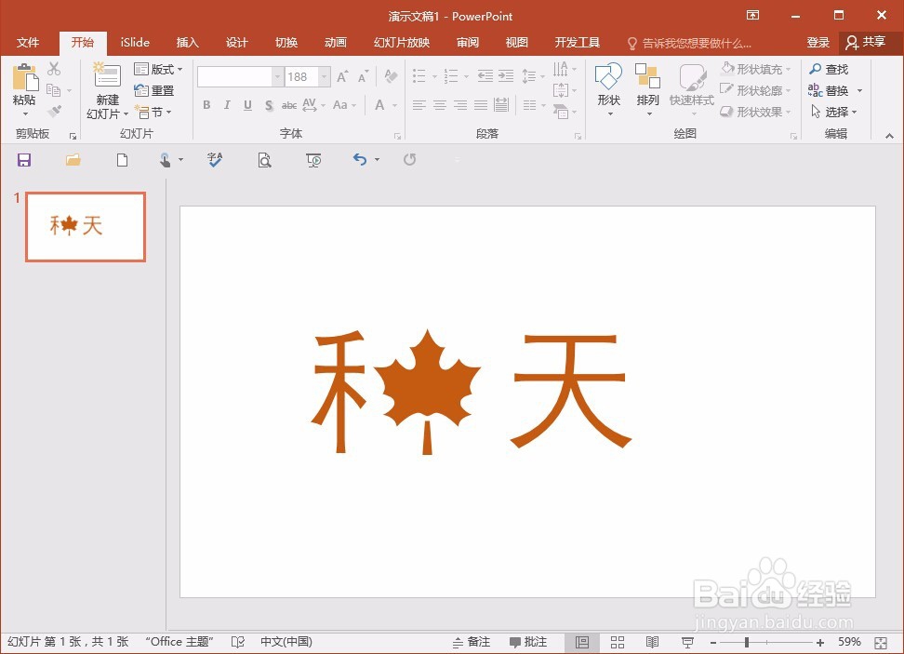
Task: Click the Share (共享) button
Action: point(869,42)
